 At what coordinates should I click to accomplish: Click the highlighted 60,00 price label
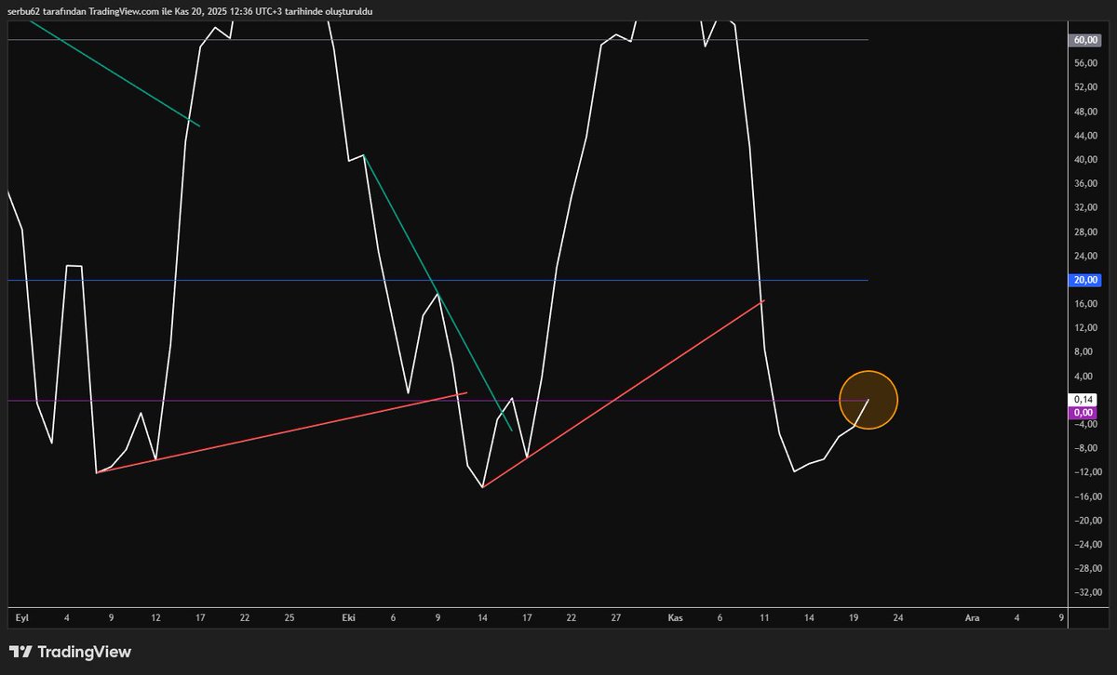pyautogui.click(x=1083, y=40)
